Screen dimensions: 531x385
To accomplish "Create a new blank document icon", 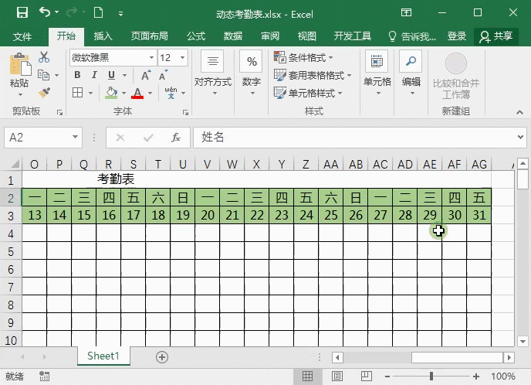I will (98, 12).
